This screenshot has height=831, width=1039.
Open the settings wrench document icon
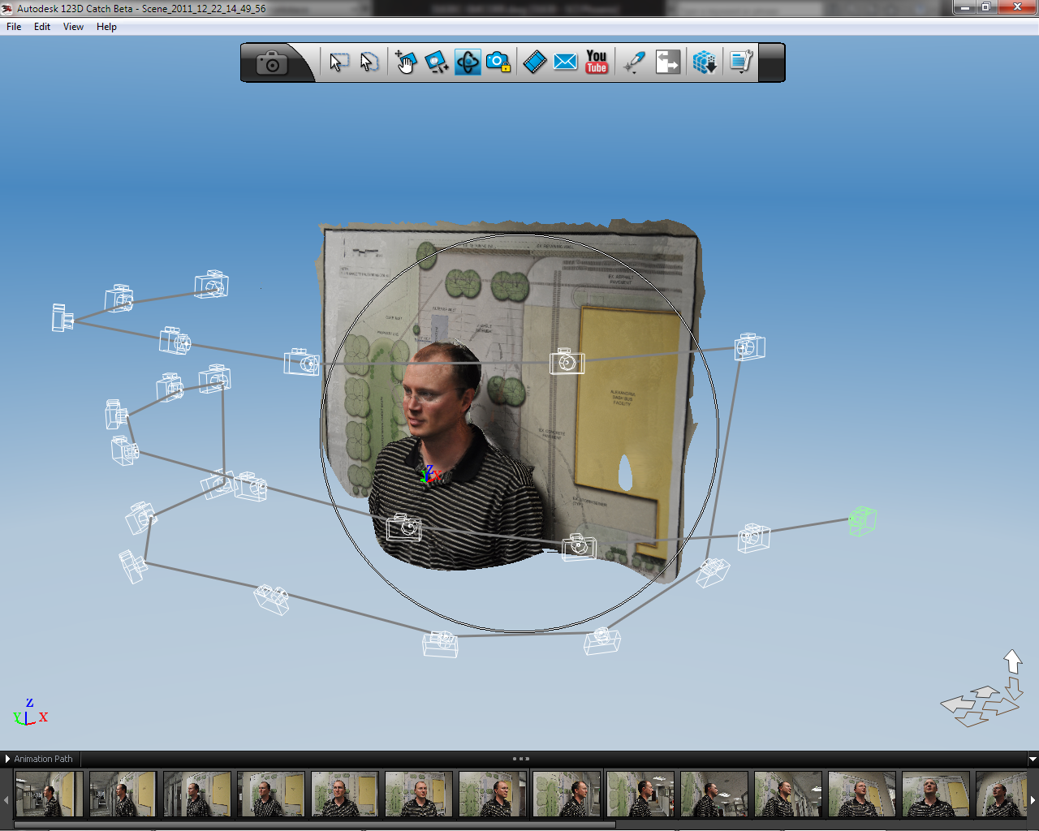(x=740, y=62)
